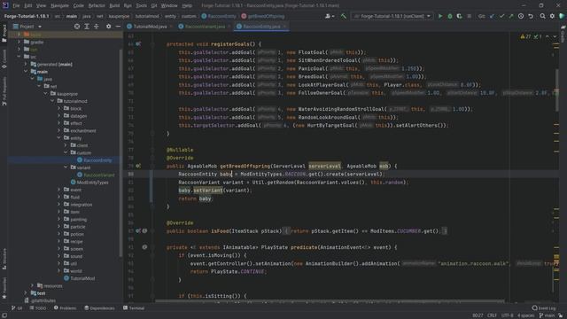This screenshot has height=319, width=567.
Task: Click RaccoonEntity breadcrumb in navigation bar
Action: pos(219,16)
